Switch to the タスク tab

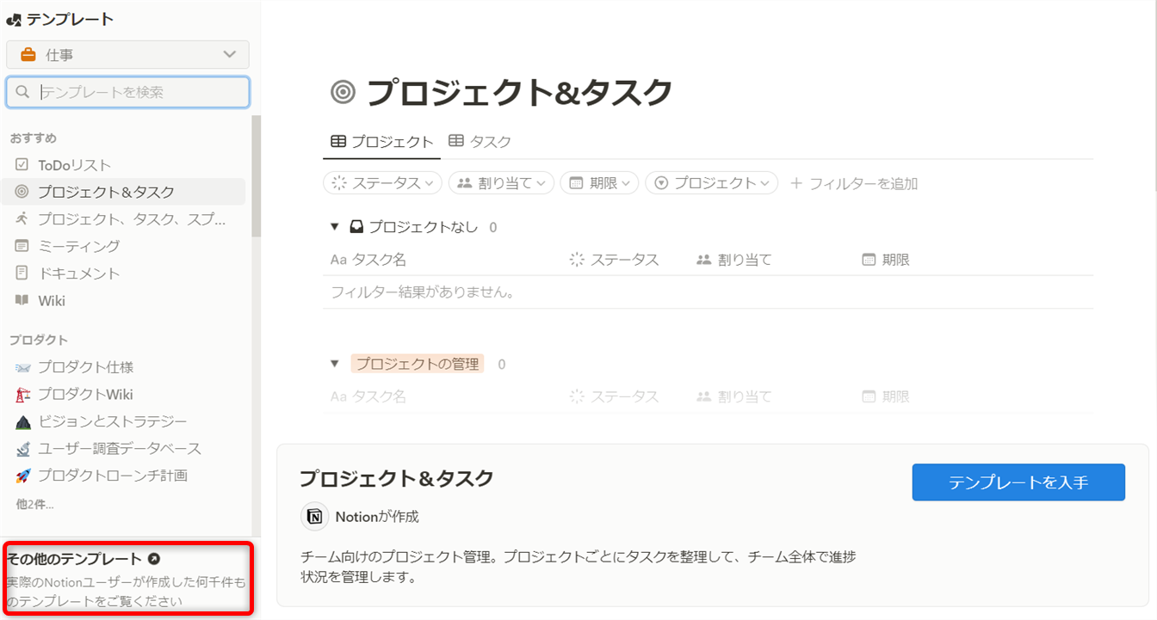point(480,142)
